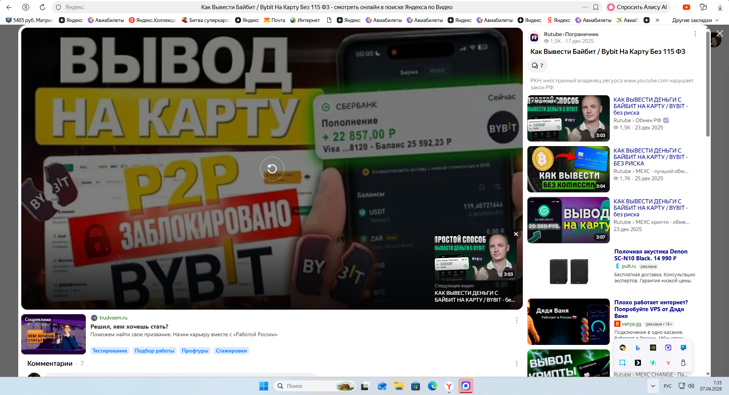This screenshot has width=729, height=395.
Task: Open the Denon SC-N10 speaker ad link
Action: 651,255
